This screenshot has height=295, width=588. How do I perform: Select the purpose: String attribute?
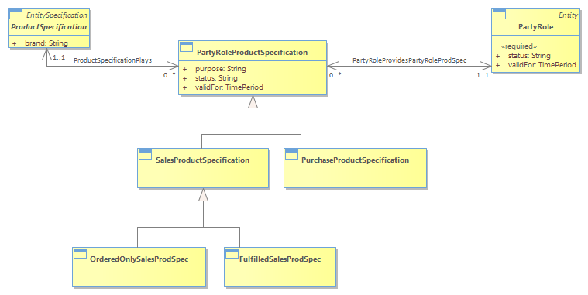point(221,69)
